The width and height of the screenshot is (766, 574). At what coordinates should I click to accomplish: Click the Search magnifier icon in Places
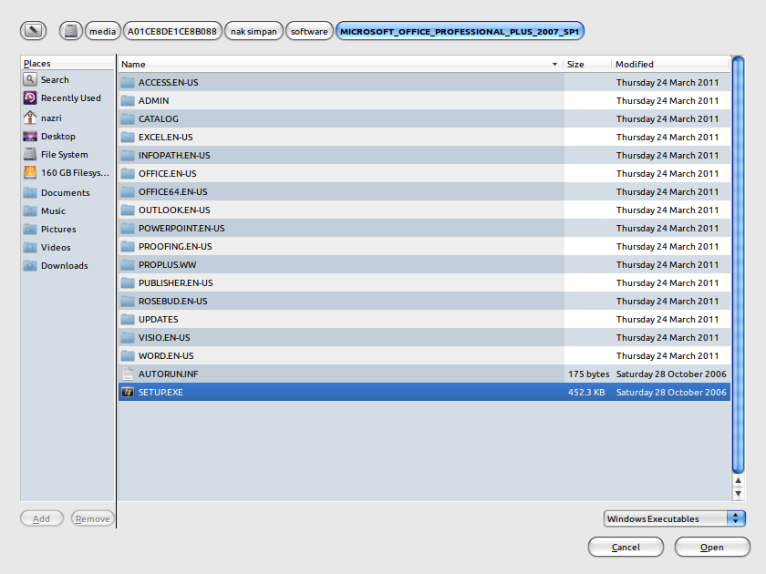tap(30, 79)
